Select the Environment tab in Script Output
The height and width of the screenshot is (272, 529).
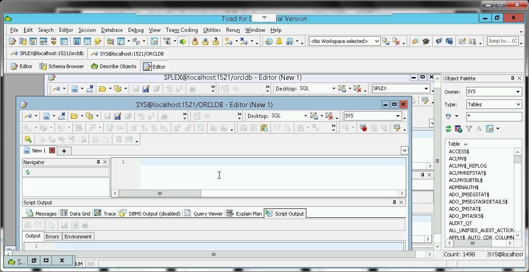pyautogui.click(x=78, y=237)
